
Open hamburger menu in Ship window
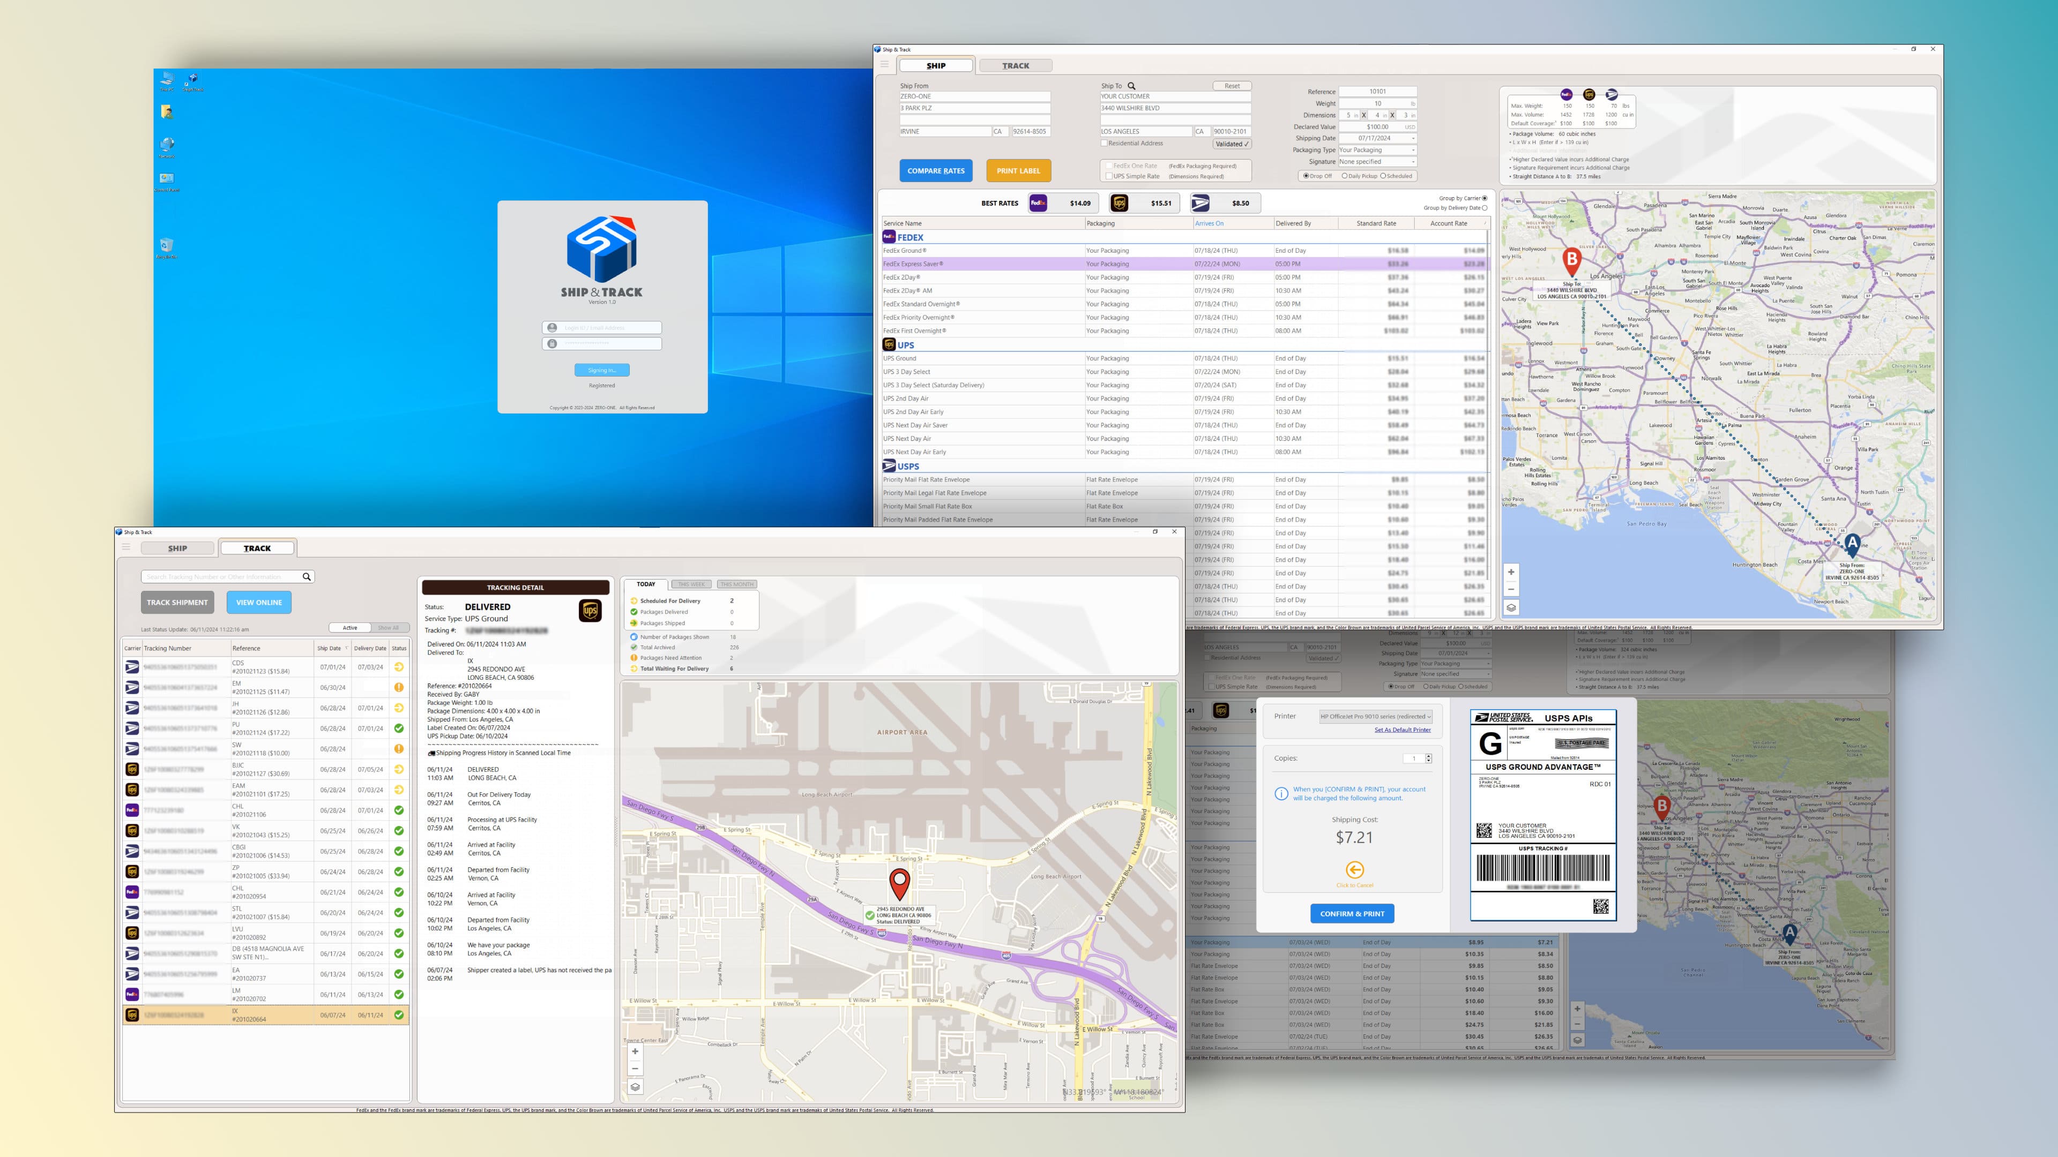click(x=884, y=65)
